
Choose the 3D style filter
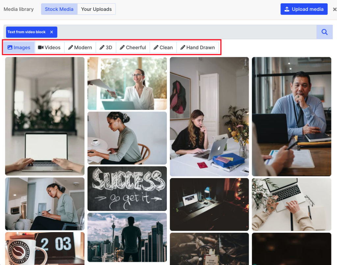(106, 47)
